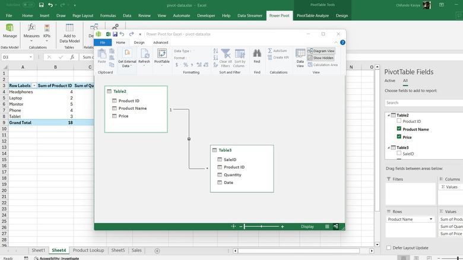Viewport: 463px width, 260px height.
Task: Click Get External Data in Power Pivot
Action: click(127, 58)
